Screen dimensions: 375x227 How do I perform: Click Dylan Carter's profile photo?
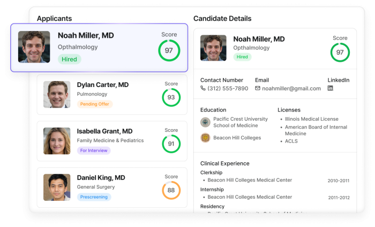57,95
